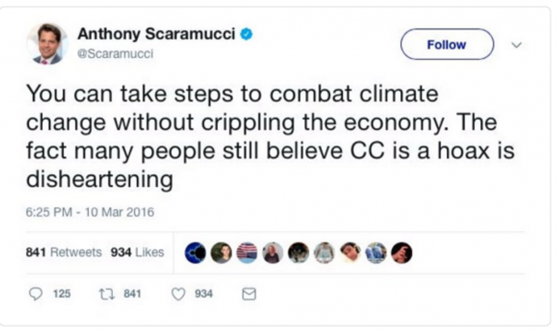Click the first liker avatar
The width and height of the screenshot is (559, 332).
tap(196, 253)
